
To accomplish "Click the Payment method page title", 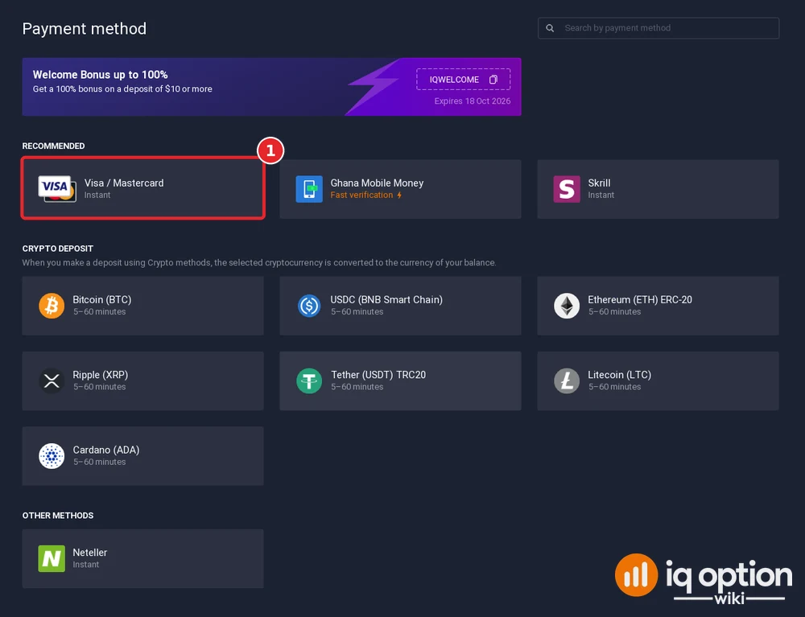I will 85,29.
